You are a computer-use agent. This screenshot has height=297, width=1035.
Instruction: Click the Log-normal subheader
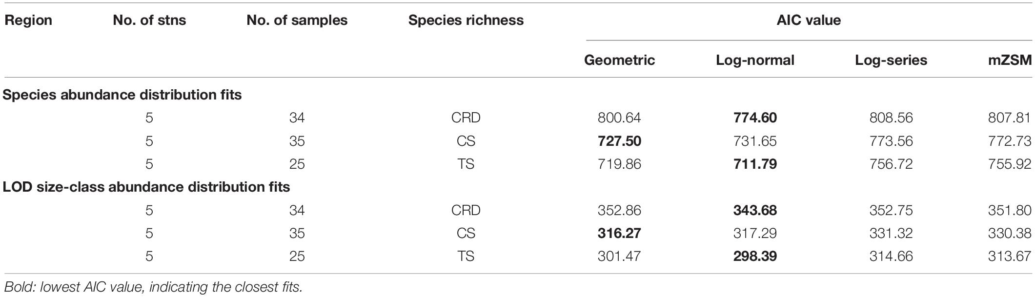(x=755, y=60)
